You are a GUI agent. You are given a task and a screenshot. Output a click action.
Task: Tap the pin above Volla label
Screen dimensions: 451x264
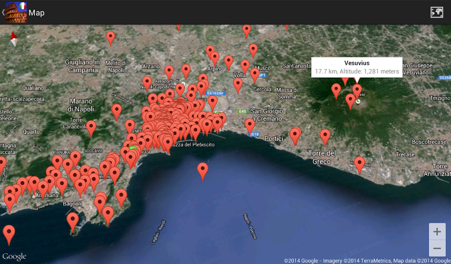(x=245, y=66)
